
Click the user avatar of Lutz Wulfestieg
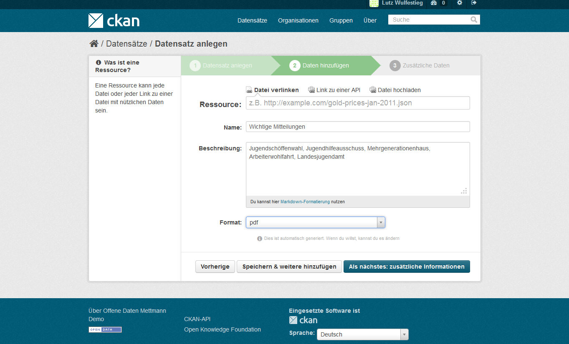[x=374, y=3]
